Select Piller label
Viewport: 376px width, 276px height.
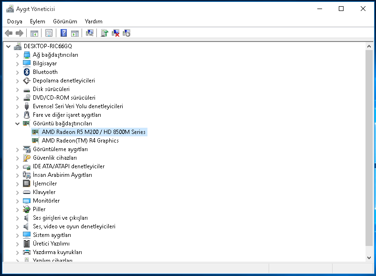click(x=39, y=209)
